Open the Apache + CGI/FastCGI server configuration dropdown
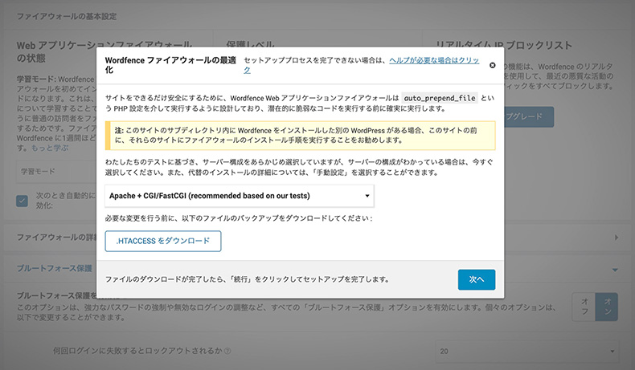 [240, 196]
